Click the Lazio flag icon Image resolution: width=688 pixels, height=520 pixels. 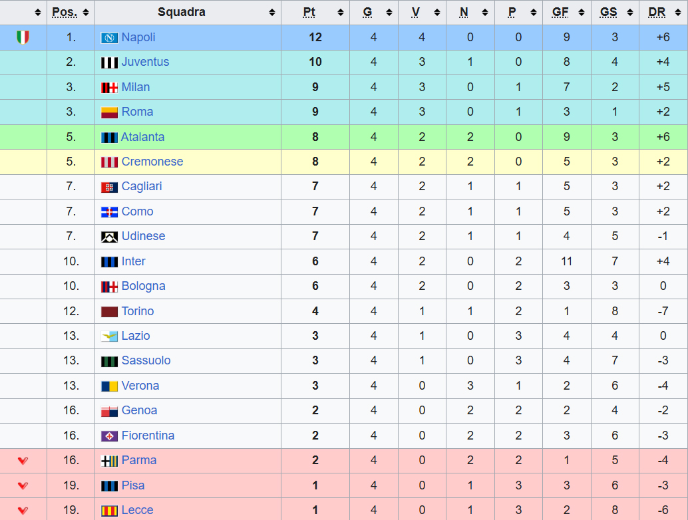point(109,336)
